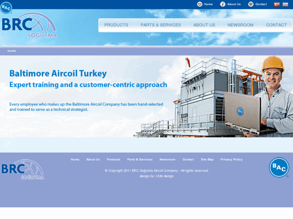Open the NEWSROOM menu tab

pos(241,25)
